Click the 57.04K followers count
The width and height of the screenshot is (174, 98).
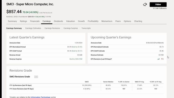pyautogui.click(x=160, y=8)
